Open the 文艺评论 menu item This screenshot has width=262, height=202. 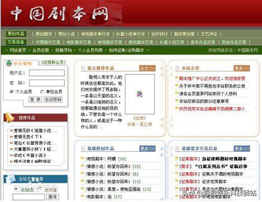click(x=209, y=34)
